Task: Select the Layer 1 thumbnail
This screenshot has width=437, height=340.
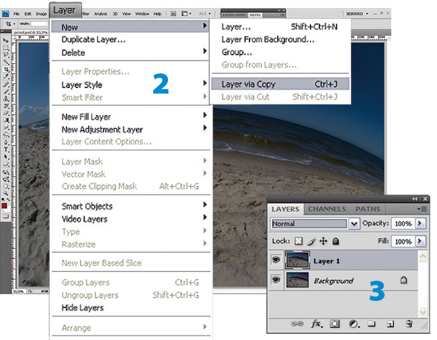Action: pyautogui.click(x=296, y=260)
